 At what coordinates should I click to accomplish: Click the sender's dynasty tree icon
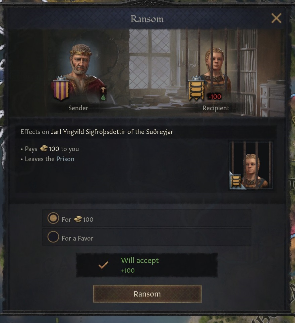[x=103, y=89]
